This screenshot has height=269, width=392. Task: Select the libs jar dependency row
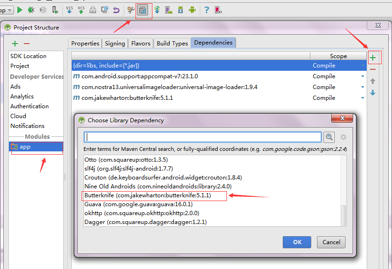[219, 66]
